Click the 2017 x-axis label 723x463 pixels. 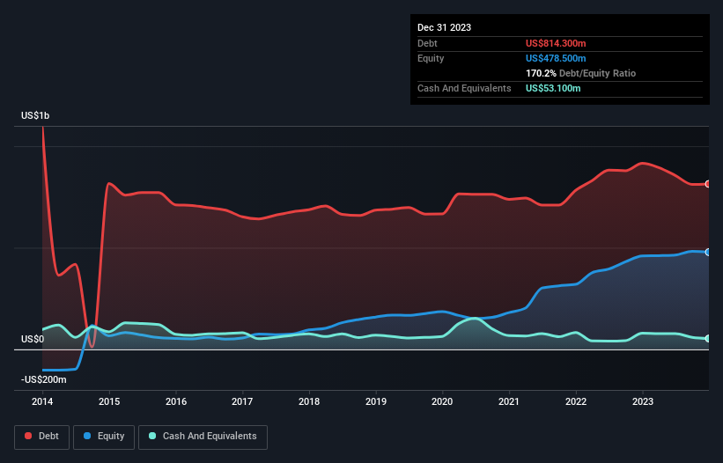[242, 401]
